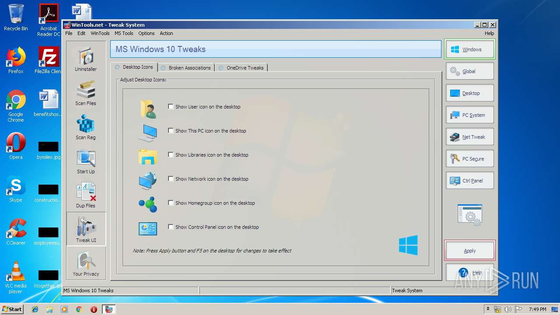Open the Action menu
The image size is (560, 315).
click(x=166, y=33)
